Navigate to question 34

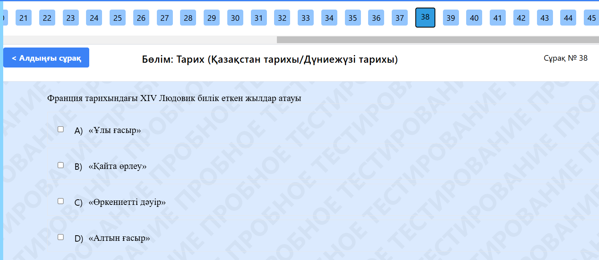[x=329, y=18]
